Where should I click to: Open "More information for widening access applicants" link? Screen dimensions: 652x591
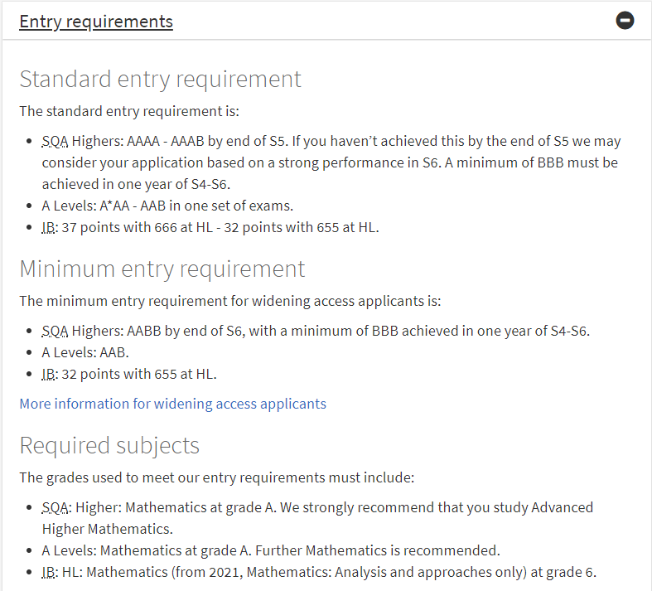[172, 404]
